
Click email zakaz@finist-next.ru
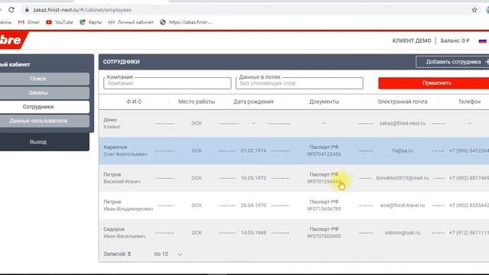[403, 123]
